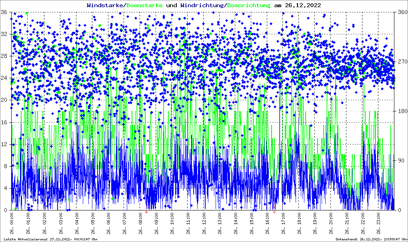The height and width of the screenshot is (242, 408).
Task: Click the 20 label on the left wind speed axis
Action: pos(4,100)
